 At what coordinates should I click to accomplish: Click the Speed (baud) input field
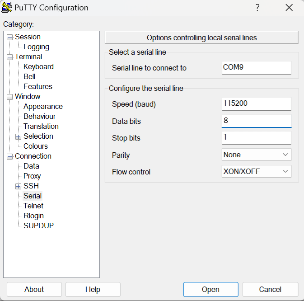click(256, 103)
